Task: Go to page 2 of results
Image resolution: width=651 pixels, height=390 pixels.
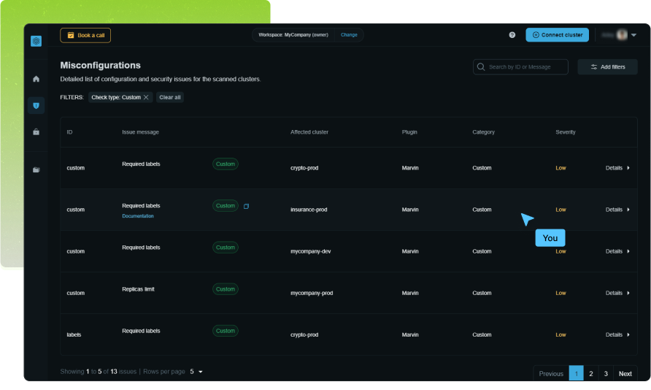Action: (x=591, y=373)
